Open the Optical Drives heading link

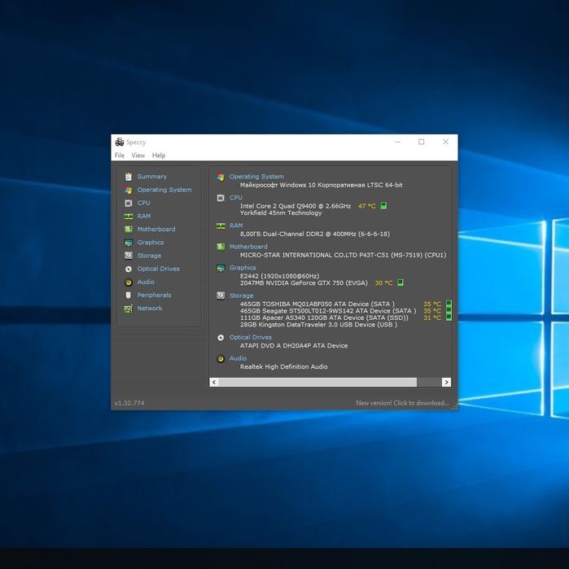[x=251, y=338]
